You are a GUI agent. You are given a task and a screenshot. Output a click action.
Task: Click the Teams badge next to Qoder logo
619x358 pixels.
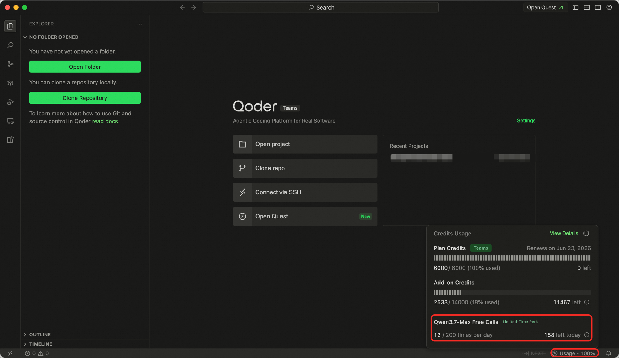tap(290, 108)
